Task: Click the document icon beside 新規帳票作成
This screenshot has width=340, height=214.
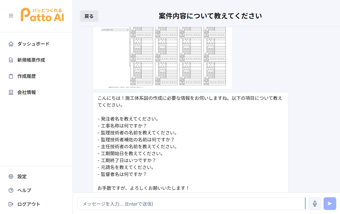Action: [x=11, y=60]
